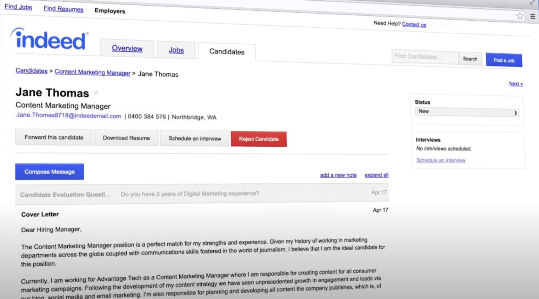The height and width of the screenshot is (299, 539).
Task: Star Jane Thomas as a favorite candidate
Action: (96, 93)
